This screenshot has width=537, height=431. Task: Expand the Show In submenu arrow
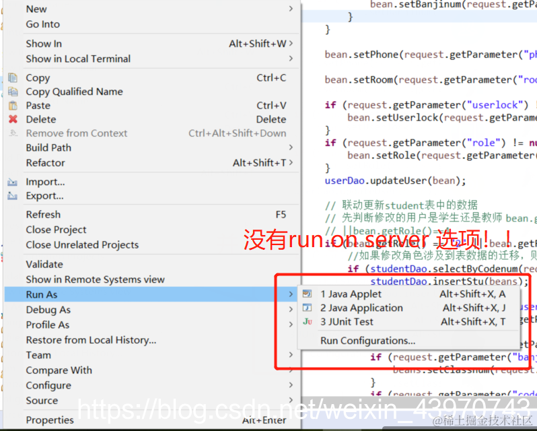pyautogui.click(x=291, y=44)
